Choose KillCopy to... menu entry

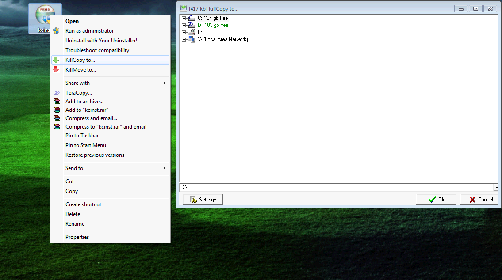pos(111,60)
